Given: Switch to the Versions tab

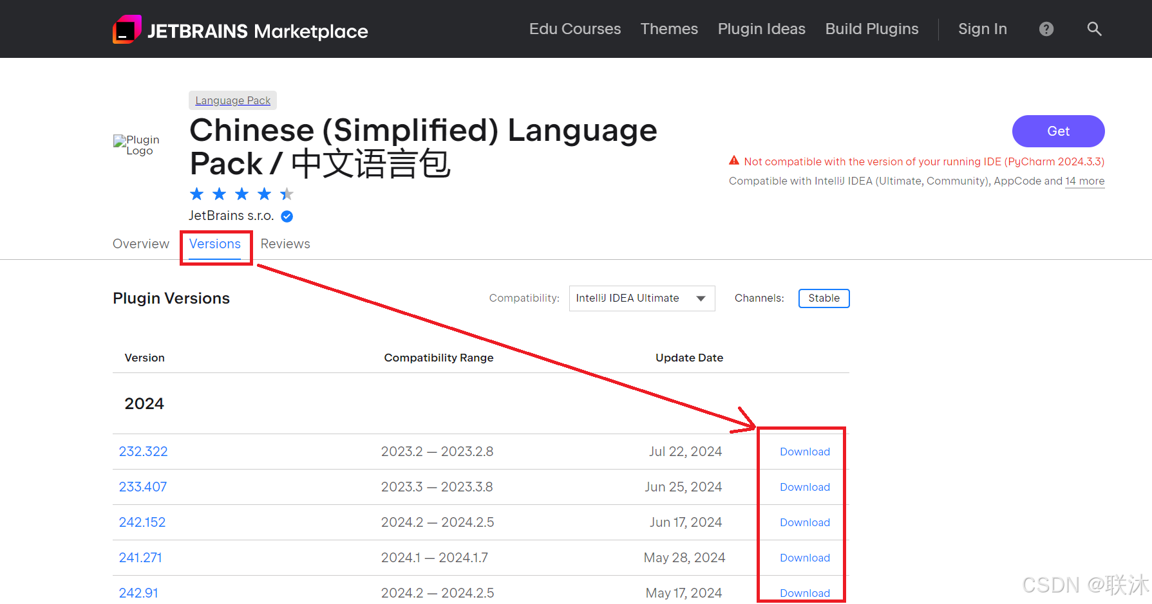Looking at the screenshot, I should 215,244.
